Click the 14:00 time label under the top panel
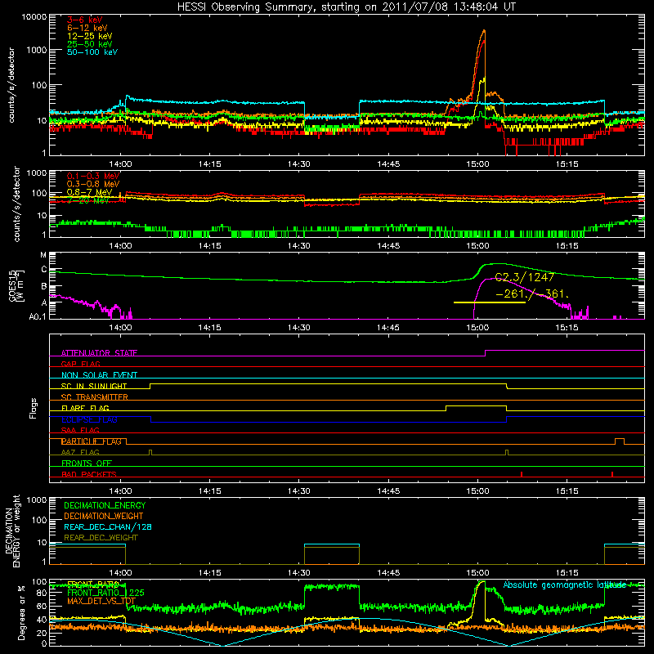Image resolution: width=654 pixels, height=654 pixels. (120, 164)
